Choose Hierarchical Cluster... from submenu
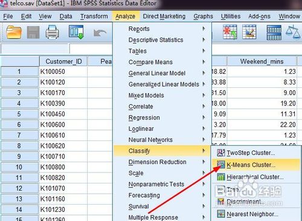This screenshot has height=221, width=302. pos(256,177)
